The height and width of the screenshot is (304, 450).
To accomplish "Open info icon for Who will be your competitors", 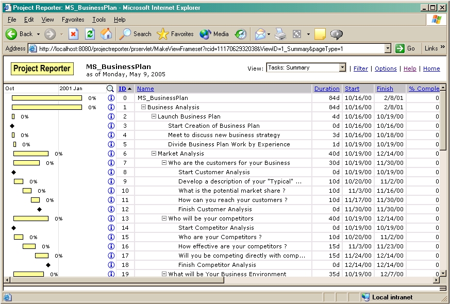I will (111, 218).
